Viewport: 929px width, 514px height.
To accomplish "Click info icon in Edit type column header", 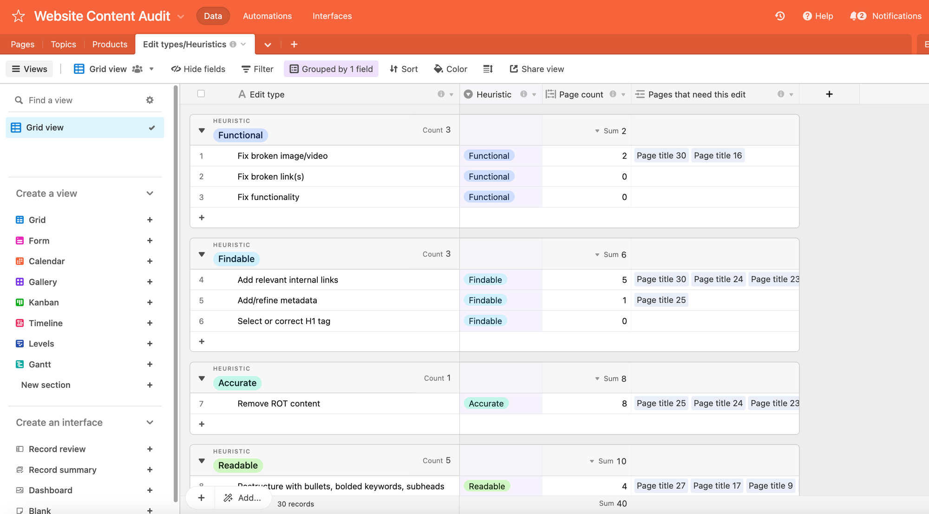I will (441, 94).
